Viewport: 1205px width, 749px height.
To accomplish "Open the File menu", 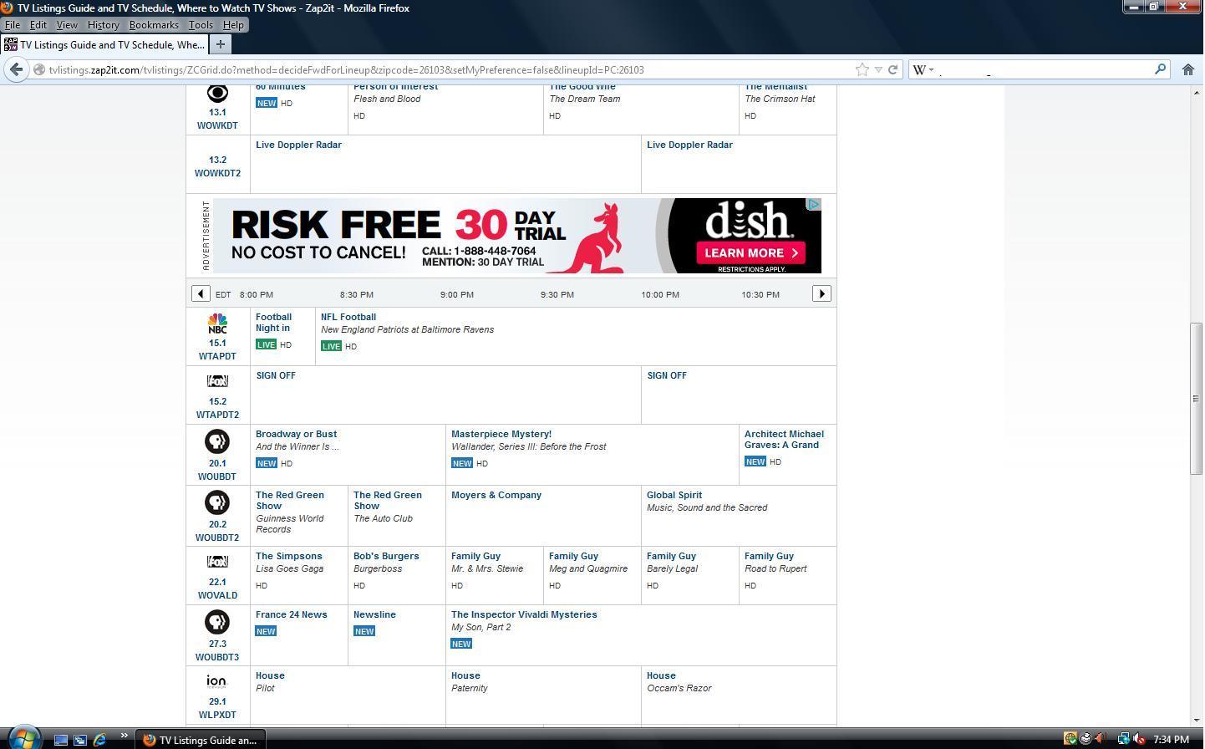I will [x=13, y=25].
